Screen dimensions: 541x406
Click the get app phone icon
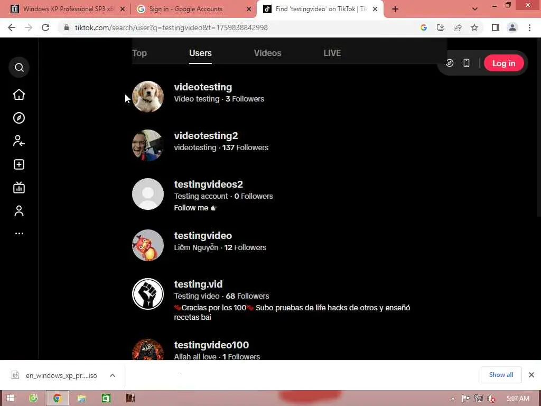466,63
